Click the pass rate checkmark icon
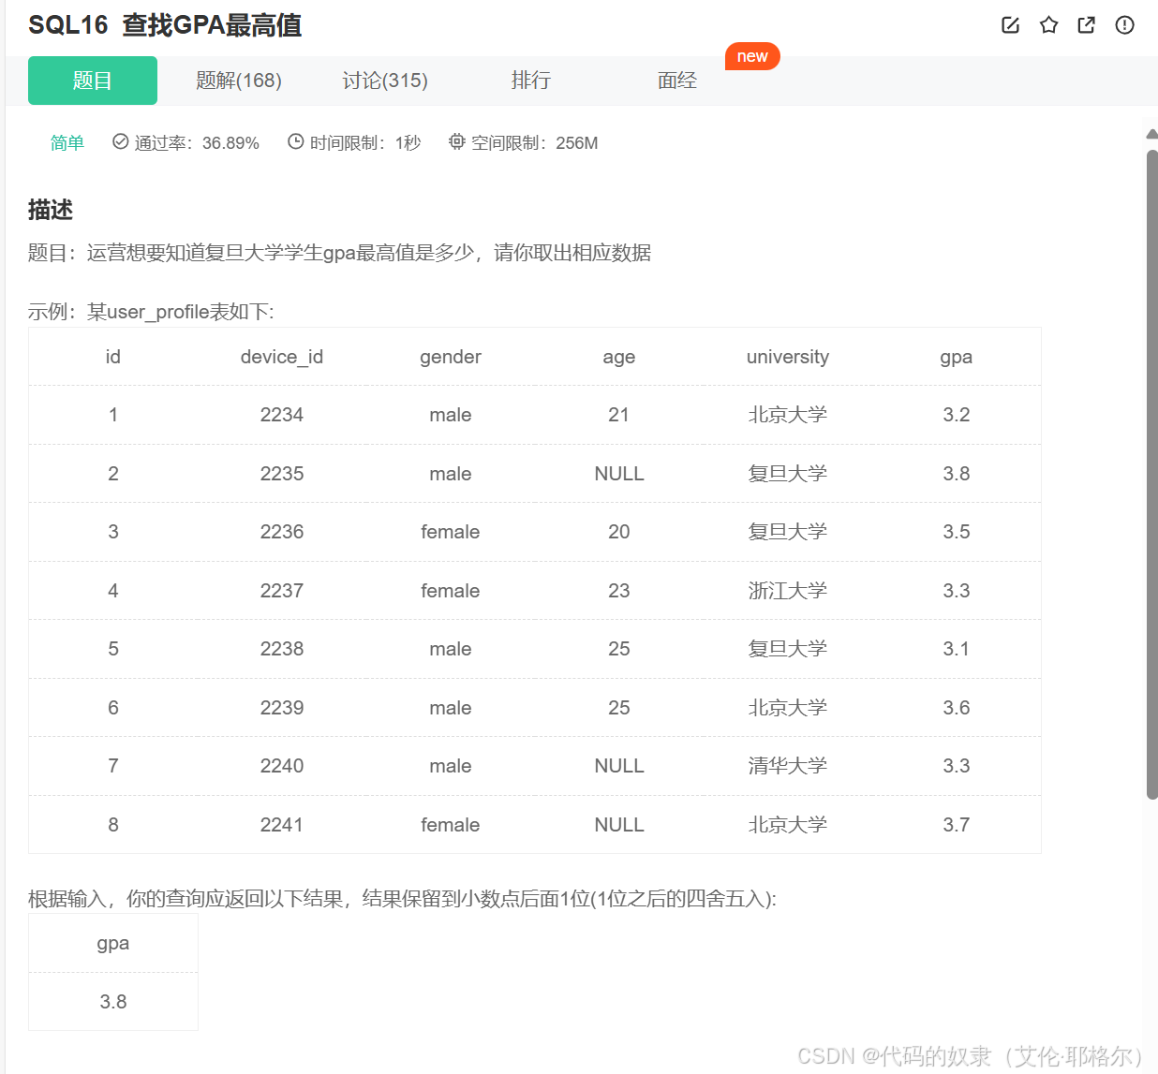 tap(120, 141)
